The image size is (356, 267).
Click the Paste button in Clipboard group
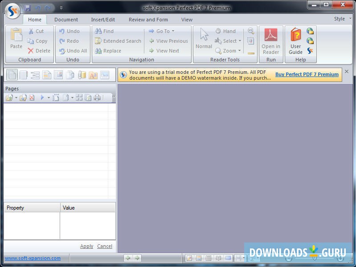16,39
